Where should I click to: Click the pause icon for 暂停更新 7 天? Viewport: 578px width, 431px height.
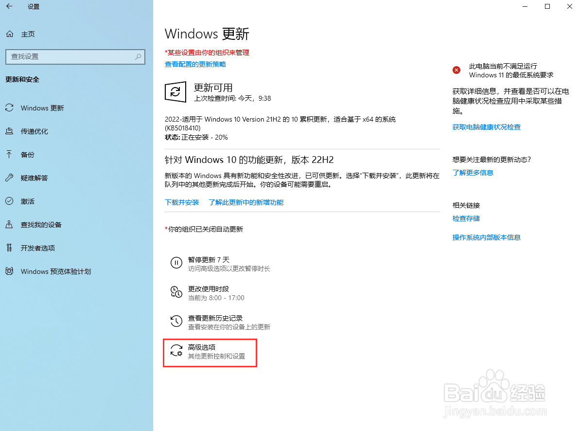tap(176, 263)
